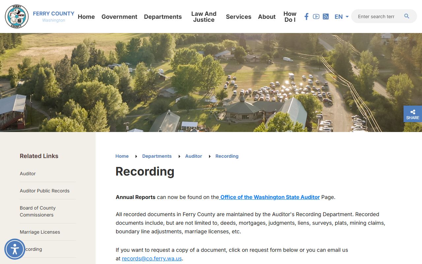422x264 pixels.
Task: Open the RSS feed icon
Action: (326, 16)
